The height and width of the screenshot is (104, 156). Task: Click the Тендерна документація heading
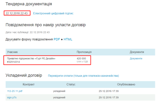[x=29, y=4]
